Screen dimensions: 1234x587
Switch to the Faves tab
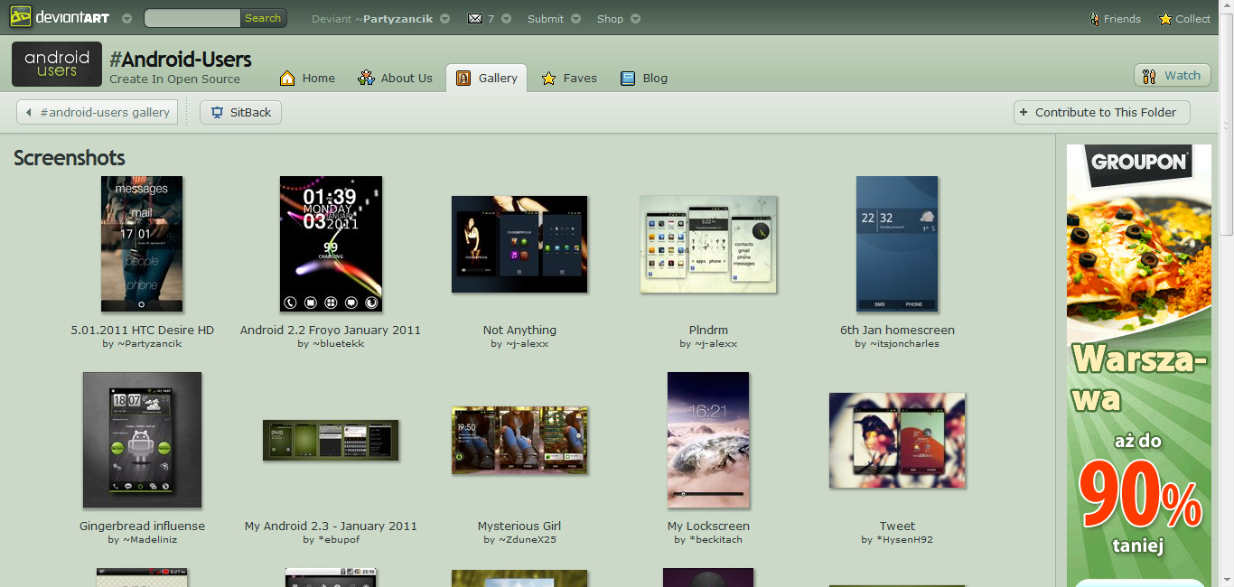click(568, 78)
